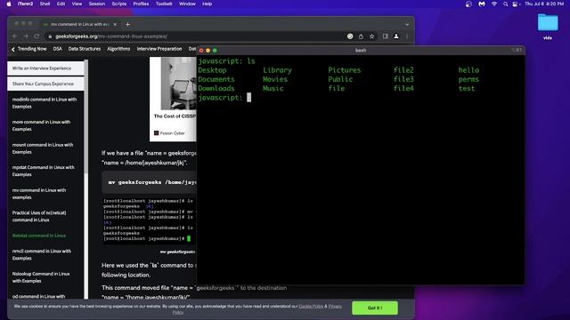Open the Window menu in menu bar

(x=187, y=4)
